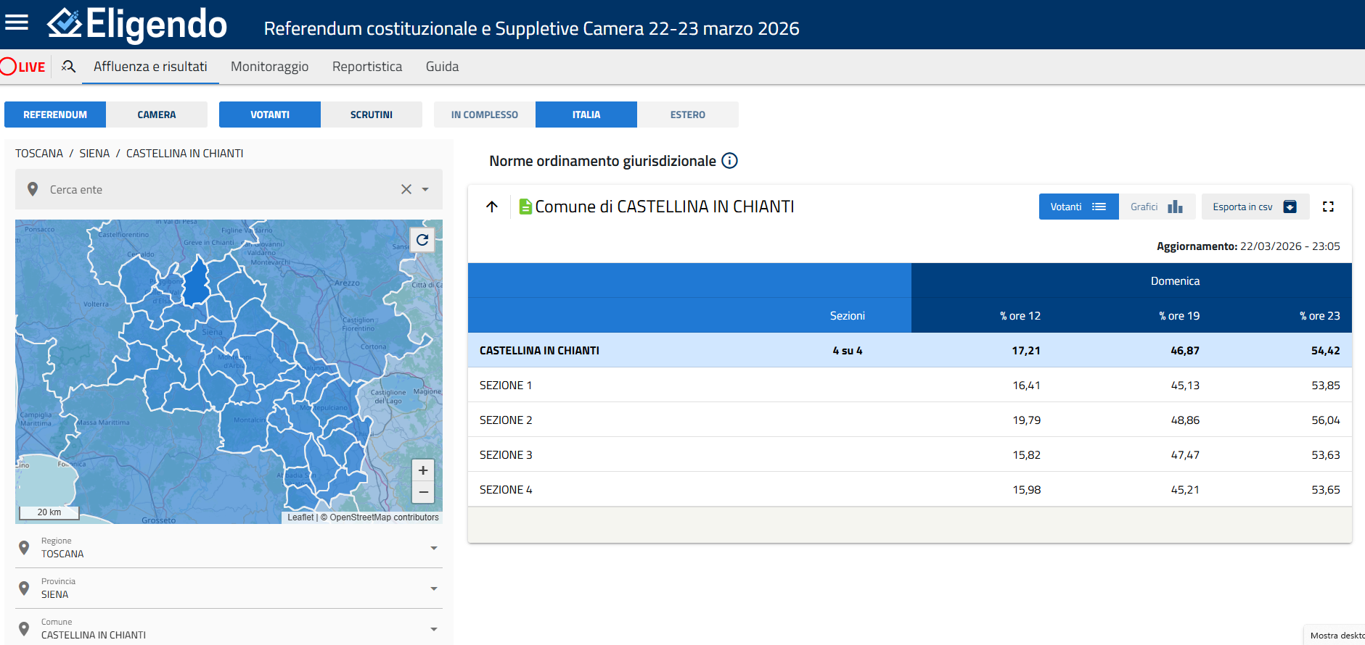Zoom in on the map
The height and width of the screenshot is (645, 1365).
423,470
